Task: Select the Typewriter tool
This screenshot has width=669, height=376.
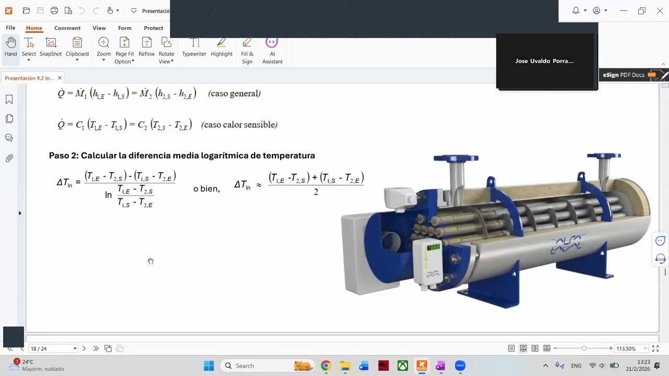Action: [x=194, y=46]
